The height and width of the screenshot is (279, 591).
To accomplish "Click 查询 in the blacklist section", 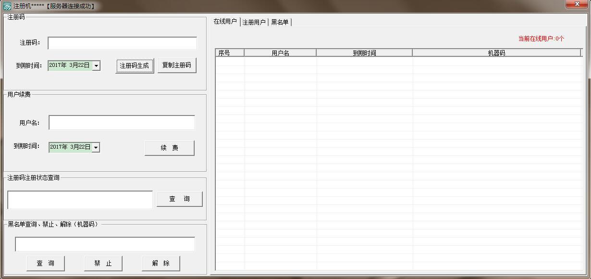I will coord(46,263).
